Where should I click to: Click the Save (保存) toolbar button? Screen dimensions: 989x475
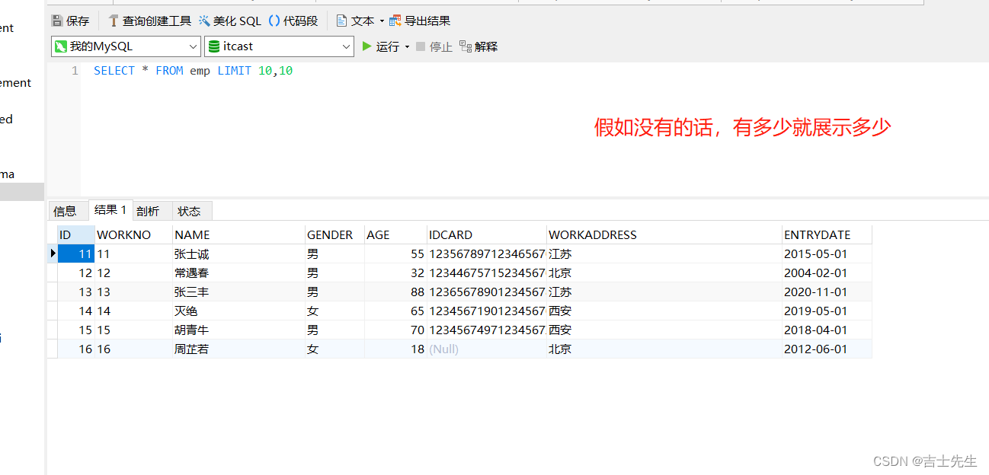pyautogui.click(x=70, y=21)
